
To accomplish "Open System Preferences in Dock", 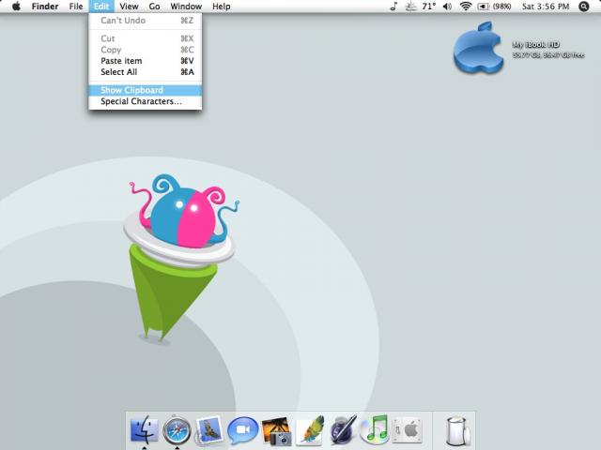I will (x=408, y=430).
